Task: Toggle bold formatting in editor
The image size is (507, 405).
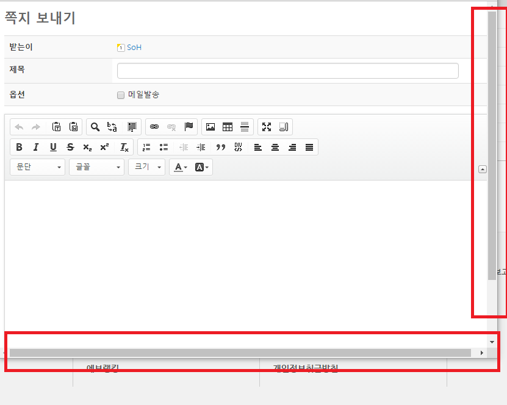Action: (x=19, y=147)
